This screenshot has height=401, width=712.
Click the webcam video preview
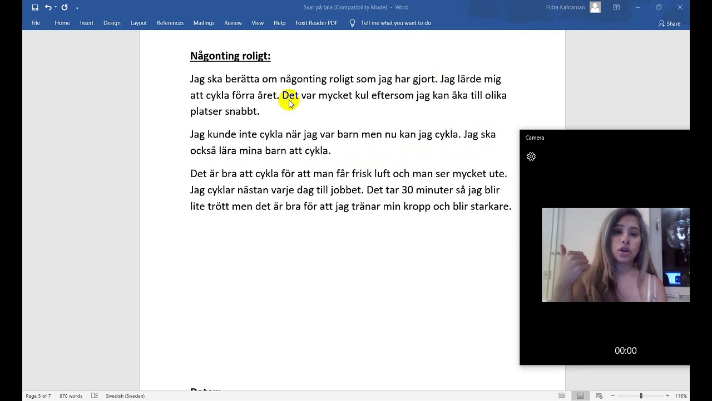pyautogui.click(x=616, y=255)
